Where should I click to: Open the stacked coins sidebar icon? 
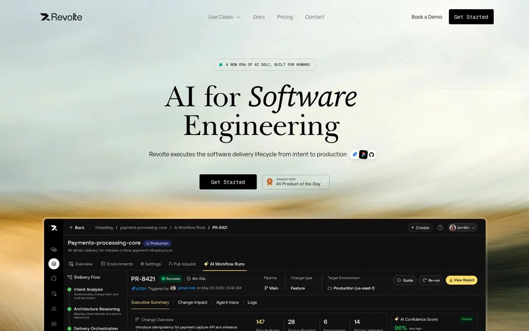tap(54, 249)
